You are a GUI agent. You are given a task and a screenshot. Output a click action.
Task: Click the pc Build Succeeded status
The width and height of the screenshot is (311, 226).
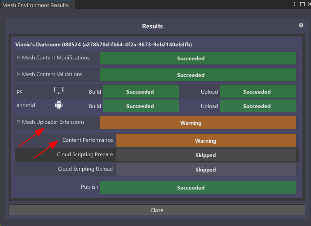(141, 92)
